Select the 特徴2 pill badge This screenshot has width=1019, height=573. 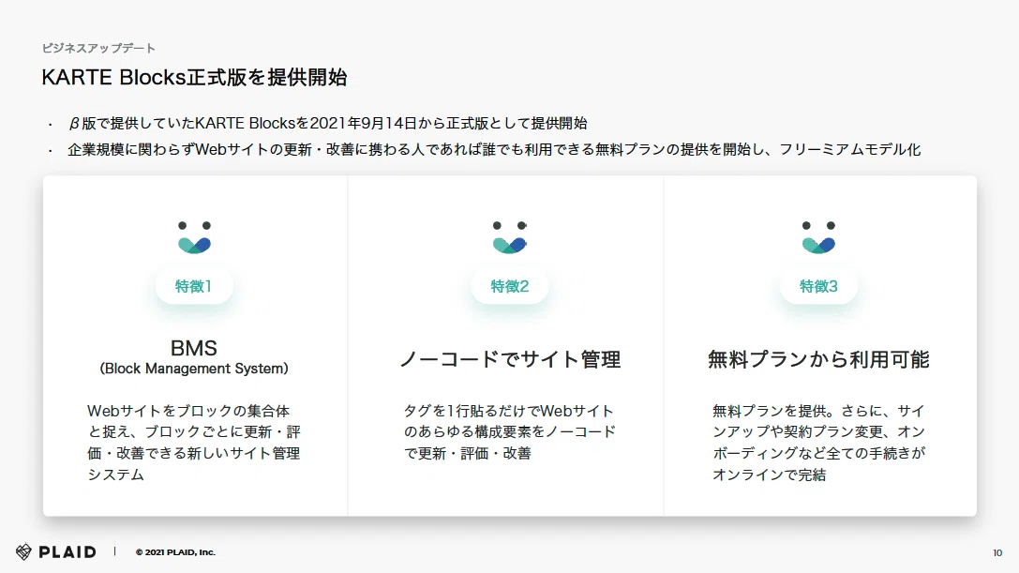[x=510, y=286]
